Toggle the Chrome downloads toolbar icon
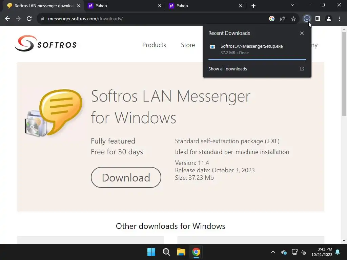 (x=307, y=19)
